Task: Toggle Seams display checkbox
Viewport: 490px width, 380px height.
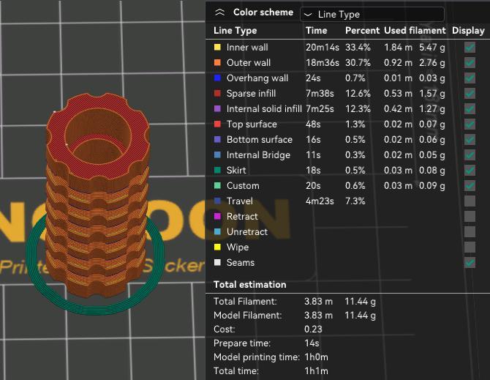Action: tap(470, 262)
